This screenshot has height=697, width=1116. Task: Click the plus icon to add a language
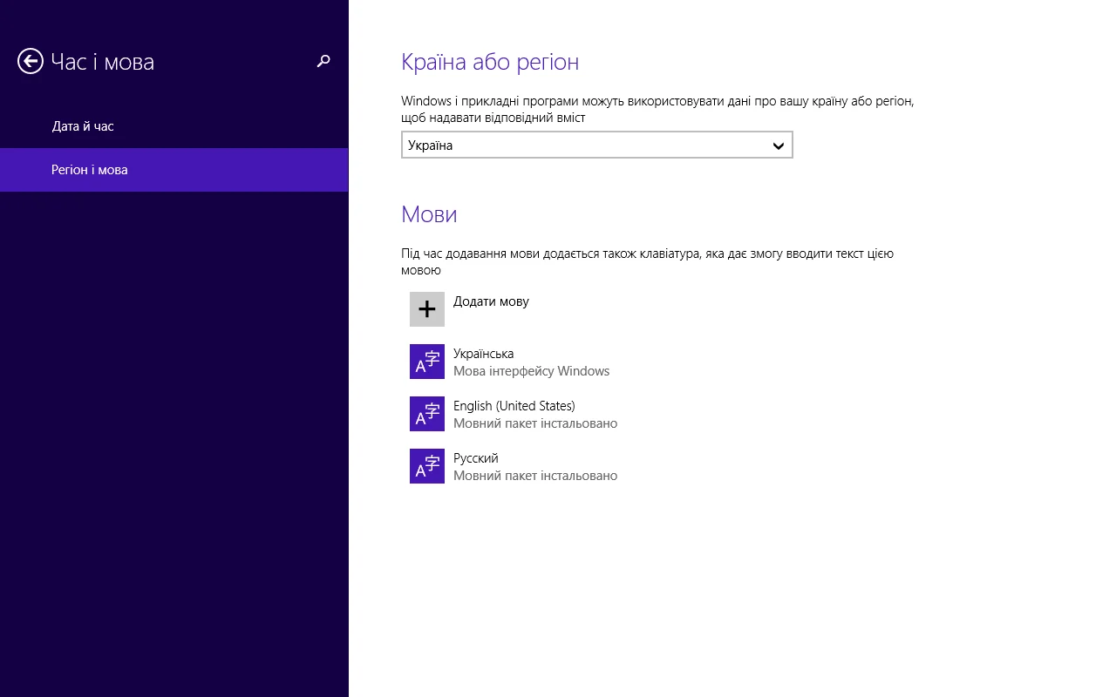point(427,309)
